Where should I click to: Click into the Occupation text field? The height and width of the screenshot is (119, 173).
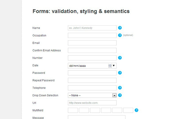(x=92, y=35)
